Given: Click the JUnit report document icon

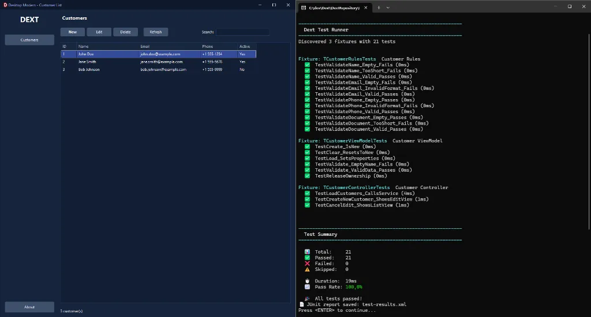Looking at the screenshot, I should [x=301, y=304].
